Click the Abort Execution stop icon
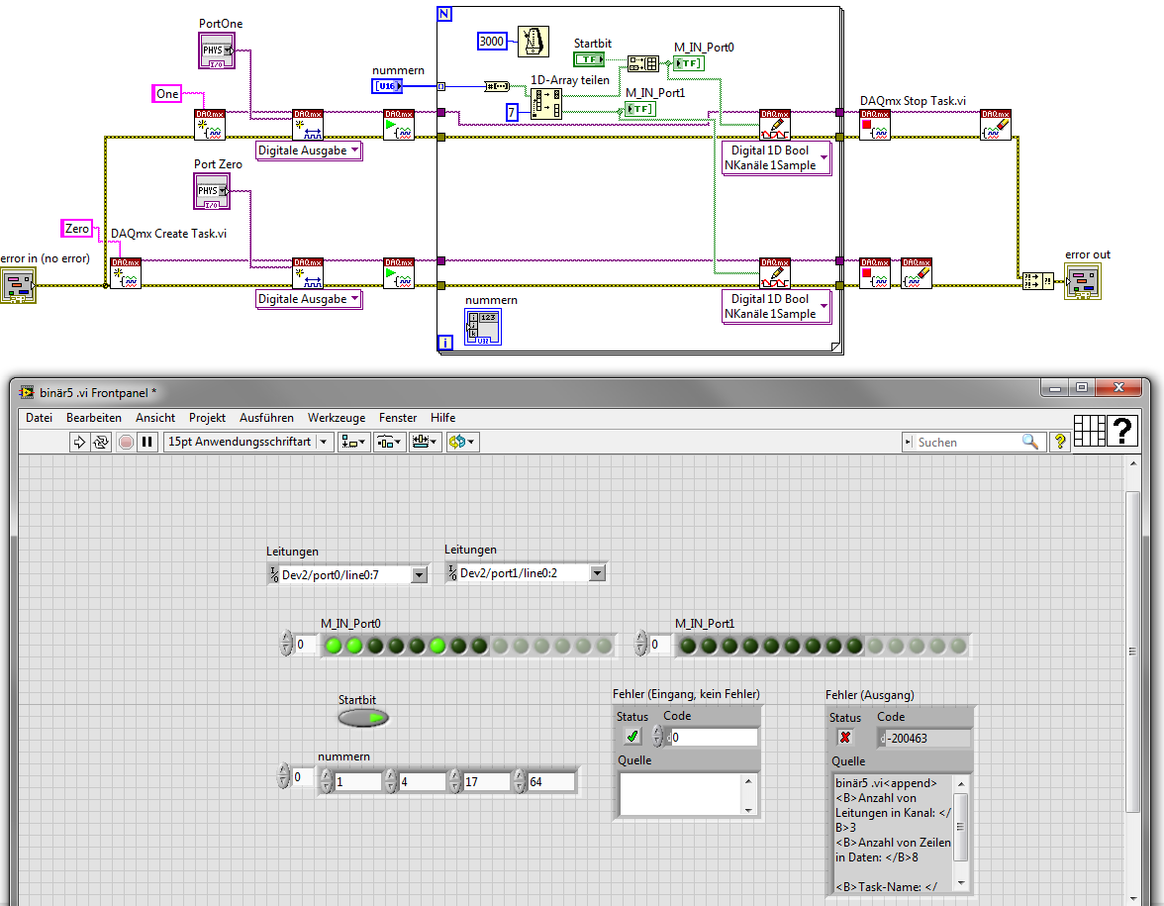The height and width of the screenshot is (906, 1164). [x=127, y=443]
